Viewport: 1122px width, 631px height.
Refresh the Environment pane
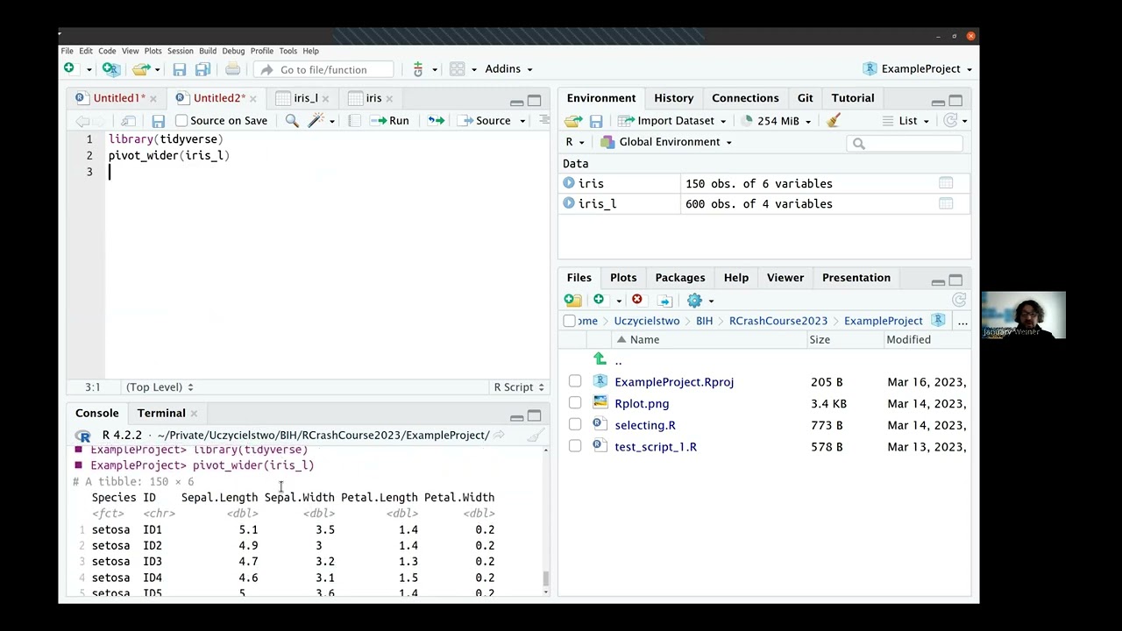point(950,121)
